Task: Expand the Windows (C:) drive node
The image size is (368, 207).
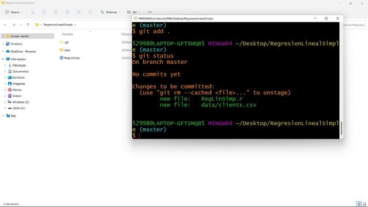Action: 5,102
